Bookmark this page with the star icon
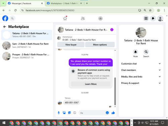Image resolution: width=168 pixels, height=126 pixels. 150,10
